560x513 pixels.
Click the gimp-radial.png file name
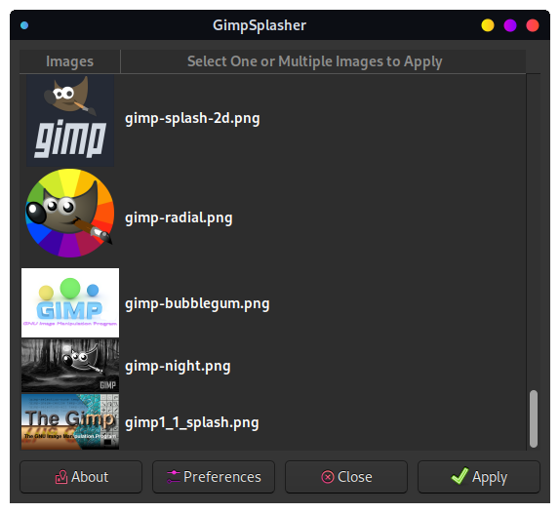point(179,217)
